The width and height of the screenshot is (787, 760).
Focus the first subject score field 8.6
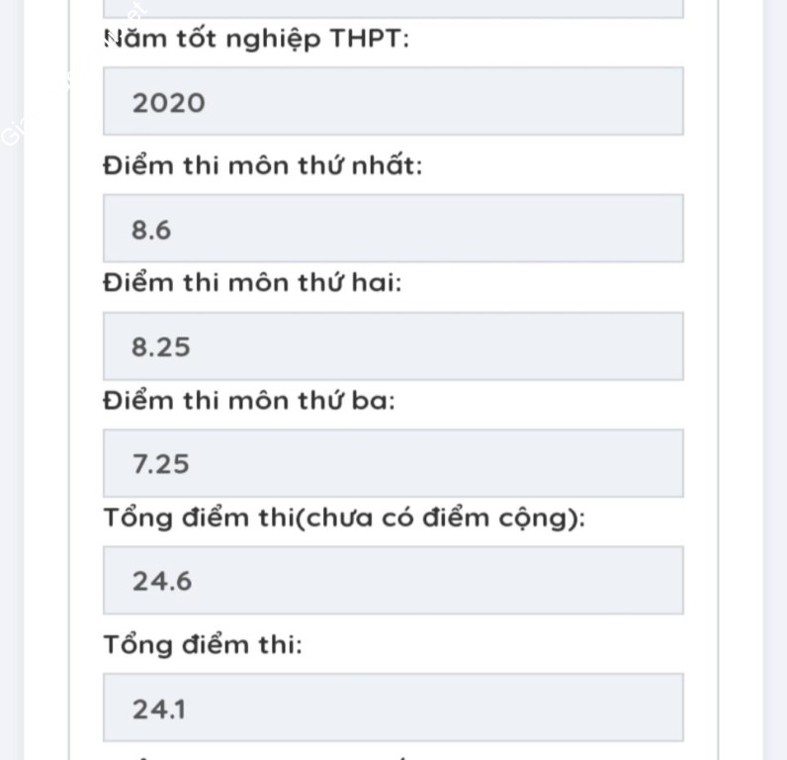[393, 229]
